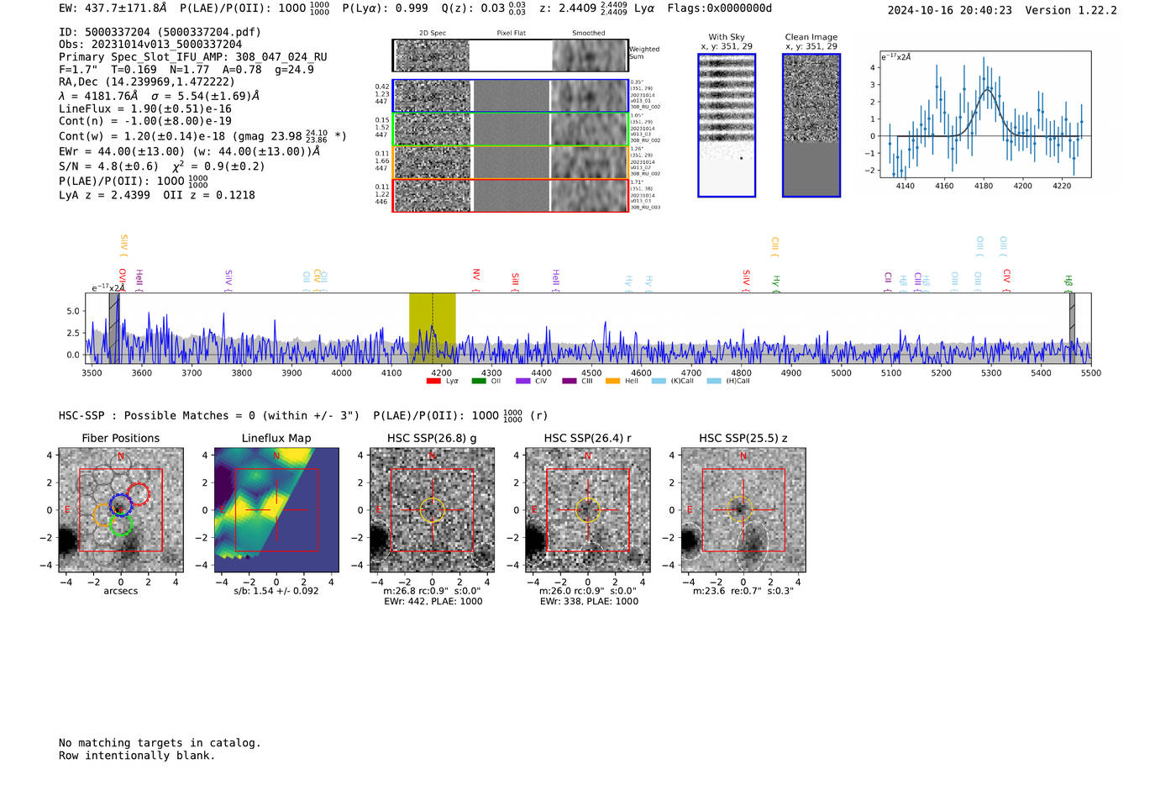Viewport: 1176px width, 801px height.
Task: Click the Q(z): 0.03 header value
Action: click(483, 8)
